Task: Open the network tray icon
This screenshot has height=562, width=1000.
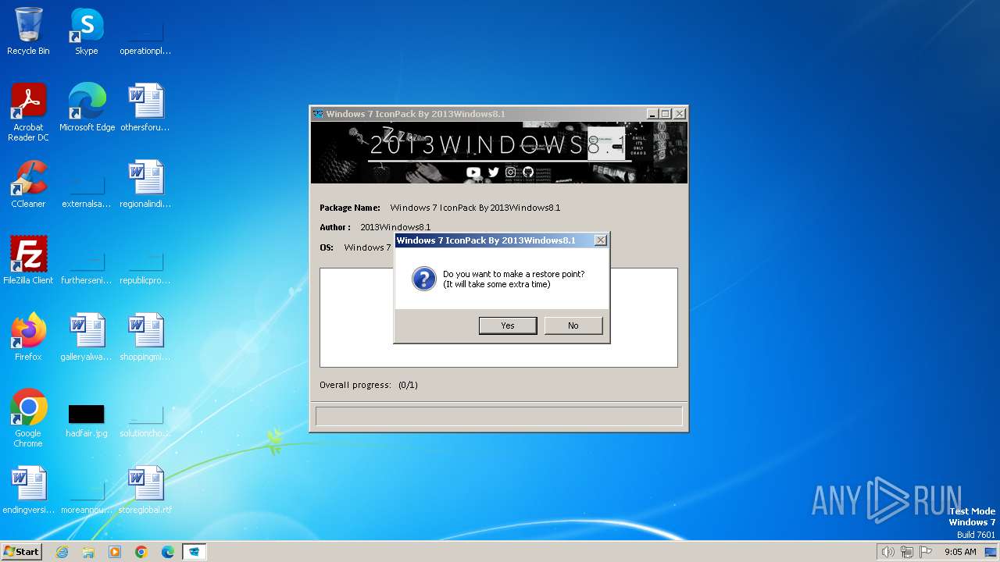Action: [x=906, y=552]
